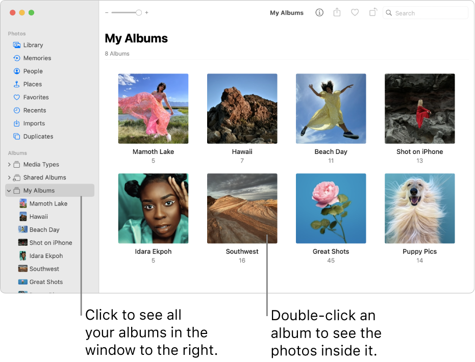Open the Library tab in the sidebar
The height and width of the screenshot is (362, 475).
tap(32, 45)
